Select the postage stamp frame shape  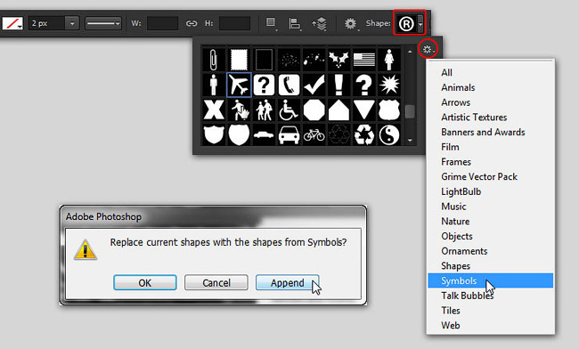pyautogui.click(x=239, y=60)
